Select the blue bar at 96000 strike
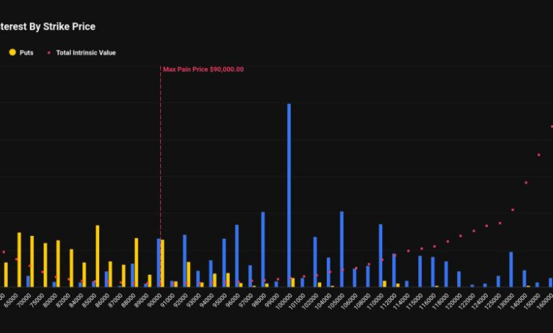The height and width of the screenshot is (333, 553). pos(236,255)
